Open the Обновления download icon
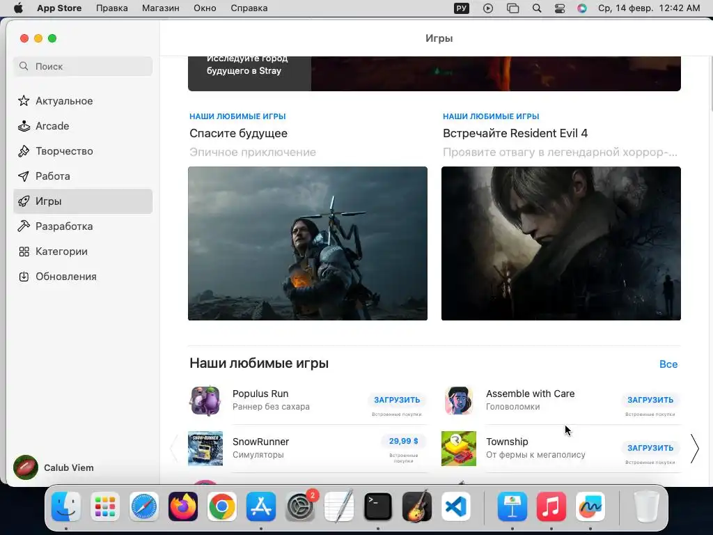Screen dimensions: 713x535 [x=24, y=277]
